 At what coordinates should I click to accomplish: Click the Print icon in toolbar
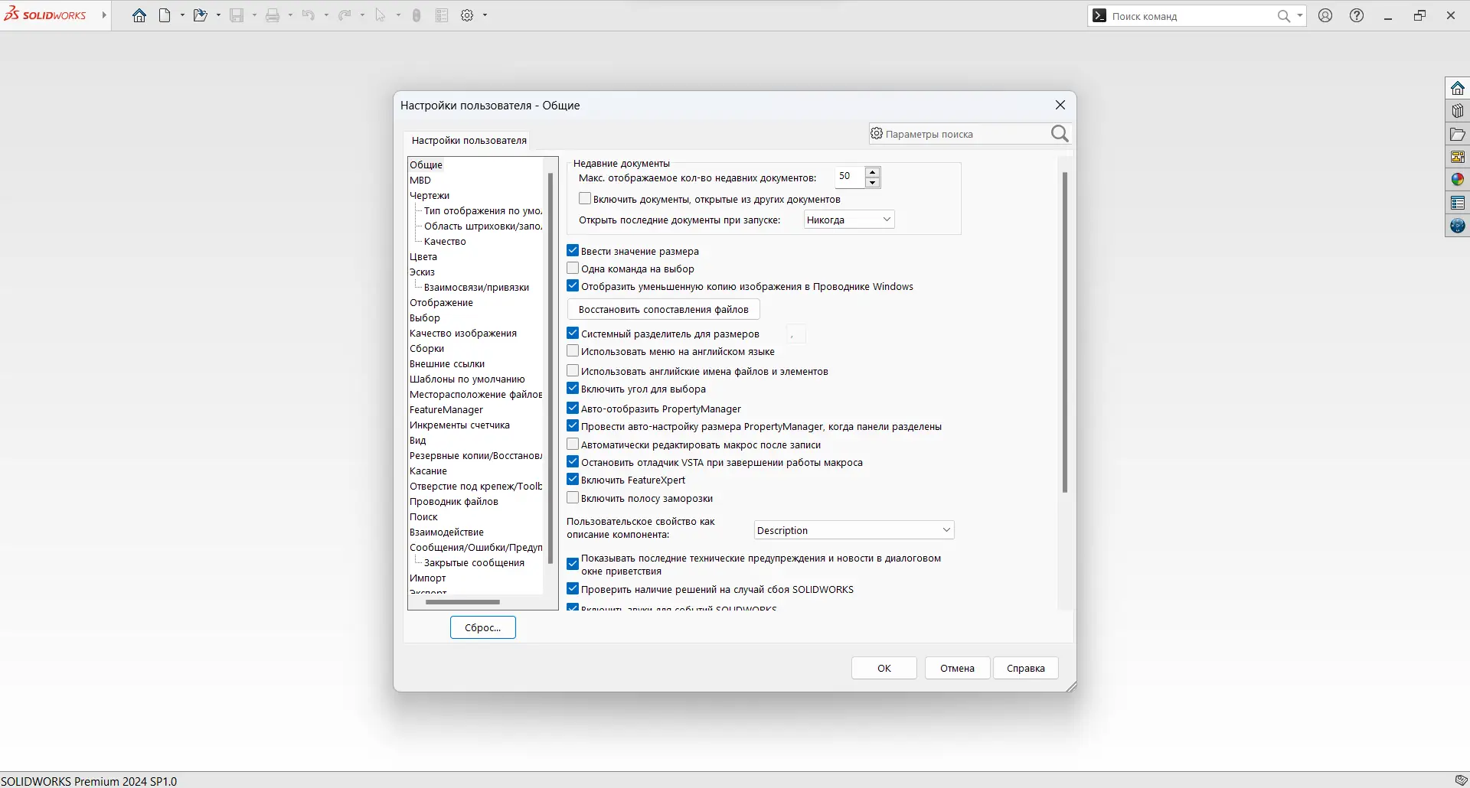(x=273, y=15)
